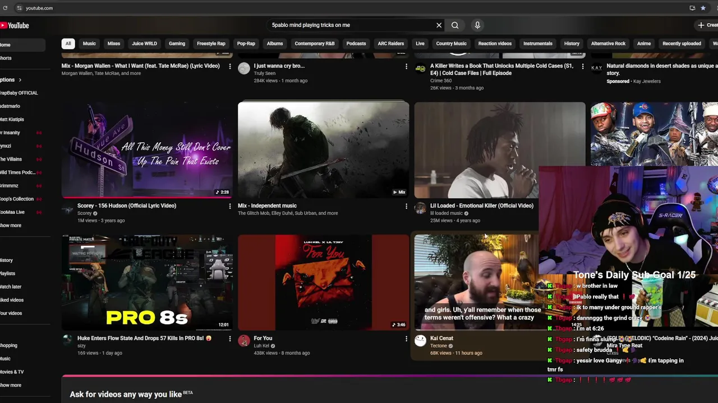Viewport: 718px width, 403px height.
Task: Bookmark this page with star icon
Action: (x=703, y=8)
